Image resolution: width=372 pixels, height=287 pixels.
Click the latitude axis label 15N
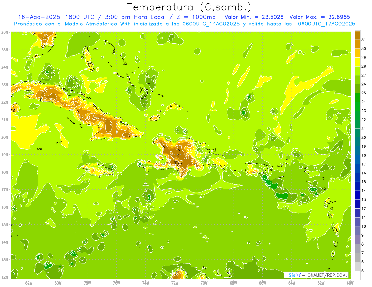5,224
